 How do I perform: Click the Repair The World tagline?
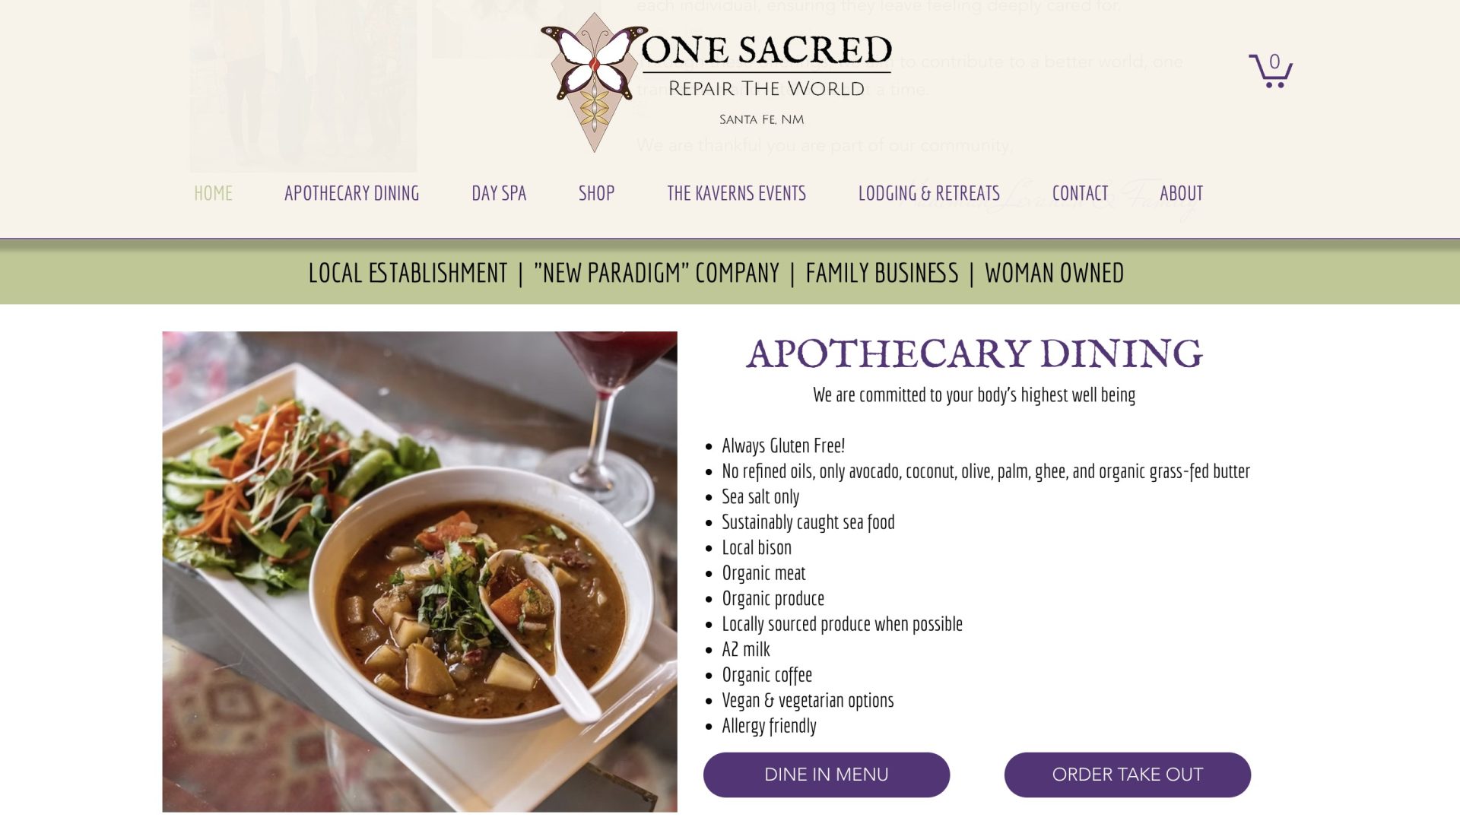tap(766, 89)
